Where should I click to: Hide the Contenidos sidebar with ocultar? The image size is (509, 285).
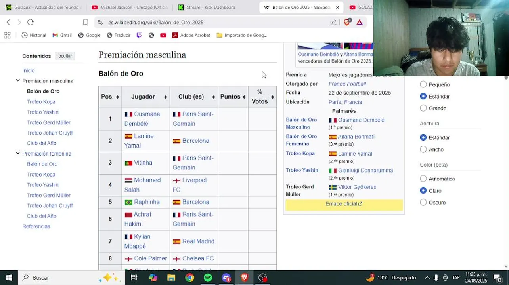pyautogui.click(x=65, y=56)
